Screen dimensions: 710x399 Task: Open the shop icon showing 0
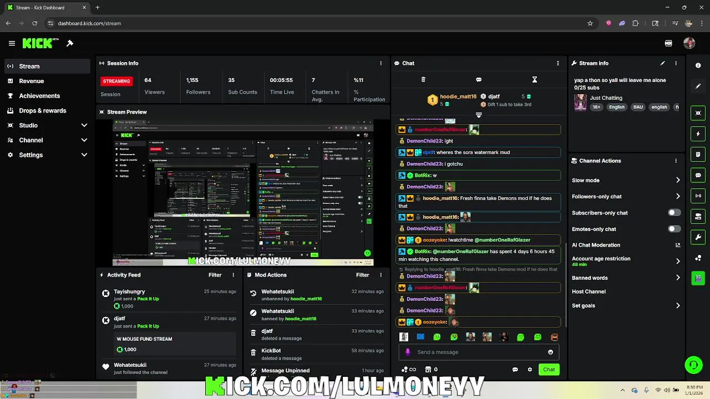(431, 370)
